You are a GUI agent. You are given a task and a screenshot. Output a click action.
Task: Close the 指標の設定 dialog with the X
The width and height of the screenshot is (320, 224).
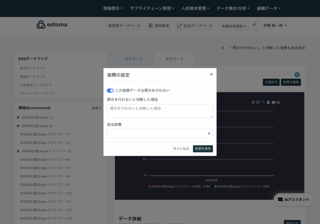coord(211,74)
